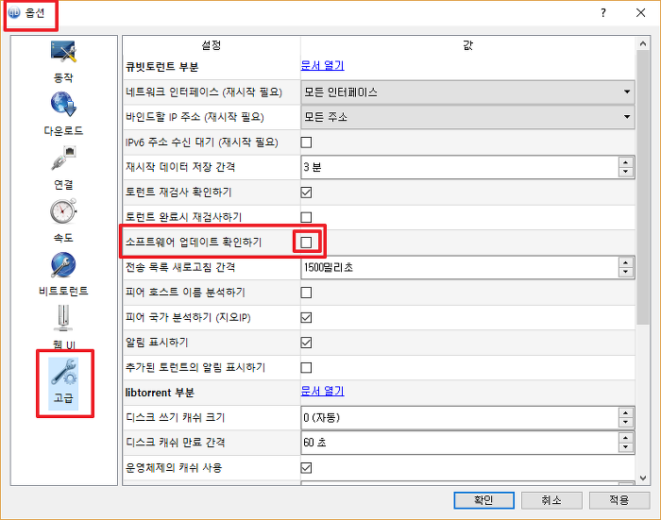Open 문서 열기 link for 큐빗토런트 부분

323,66
